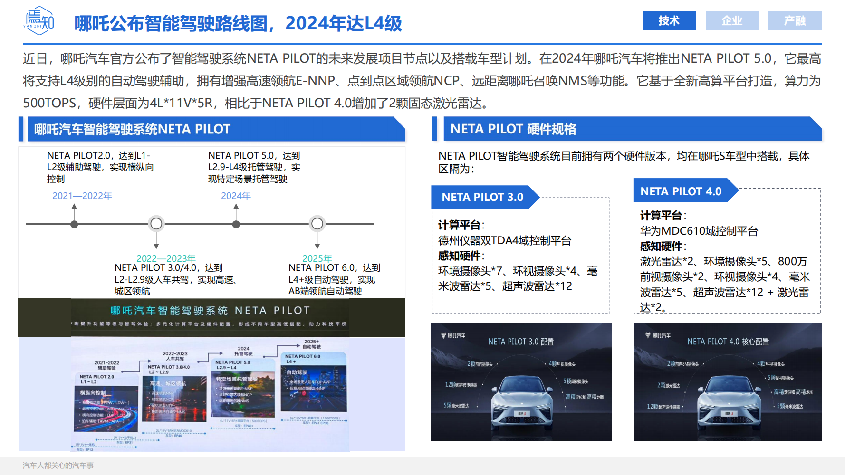Click the 2颗激光雷达 label in 4.0 image
Image resolution: width=845 pixels, height=475 pixels.
669,385
